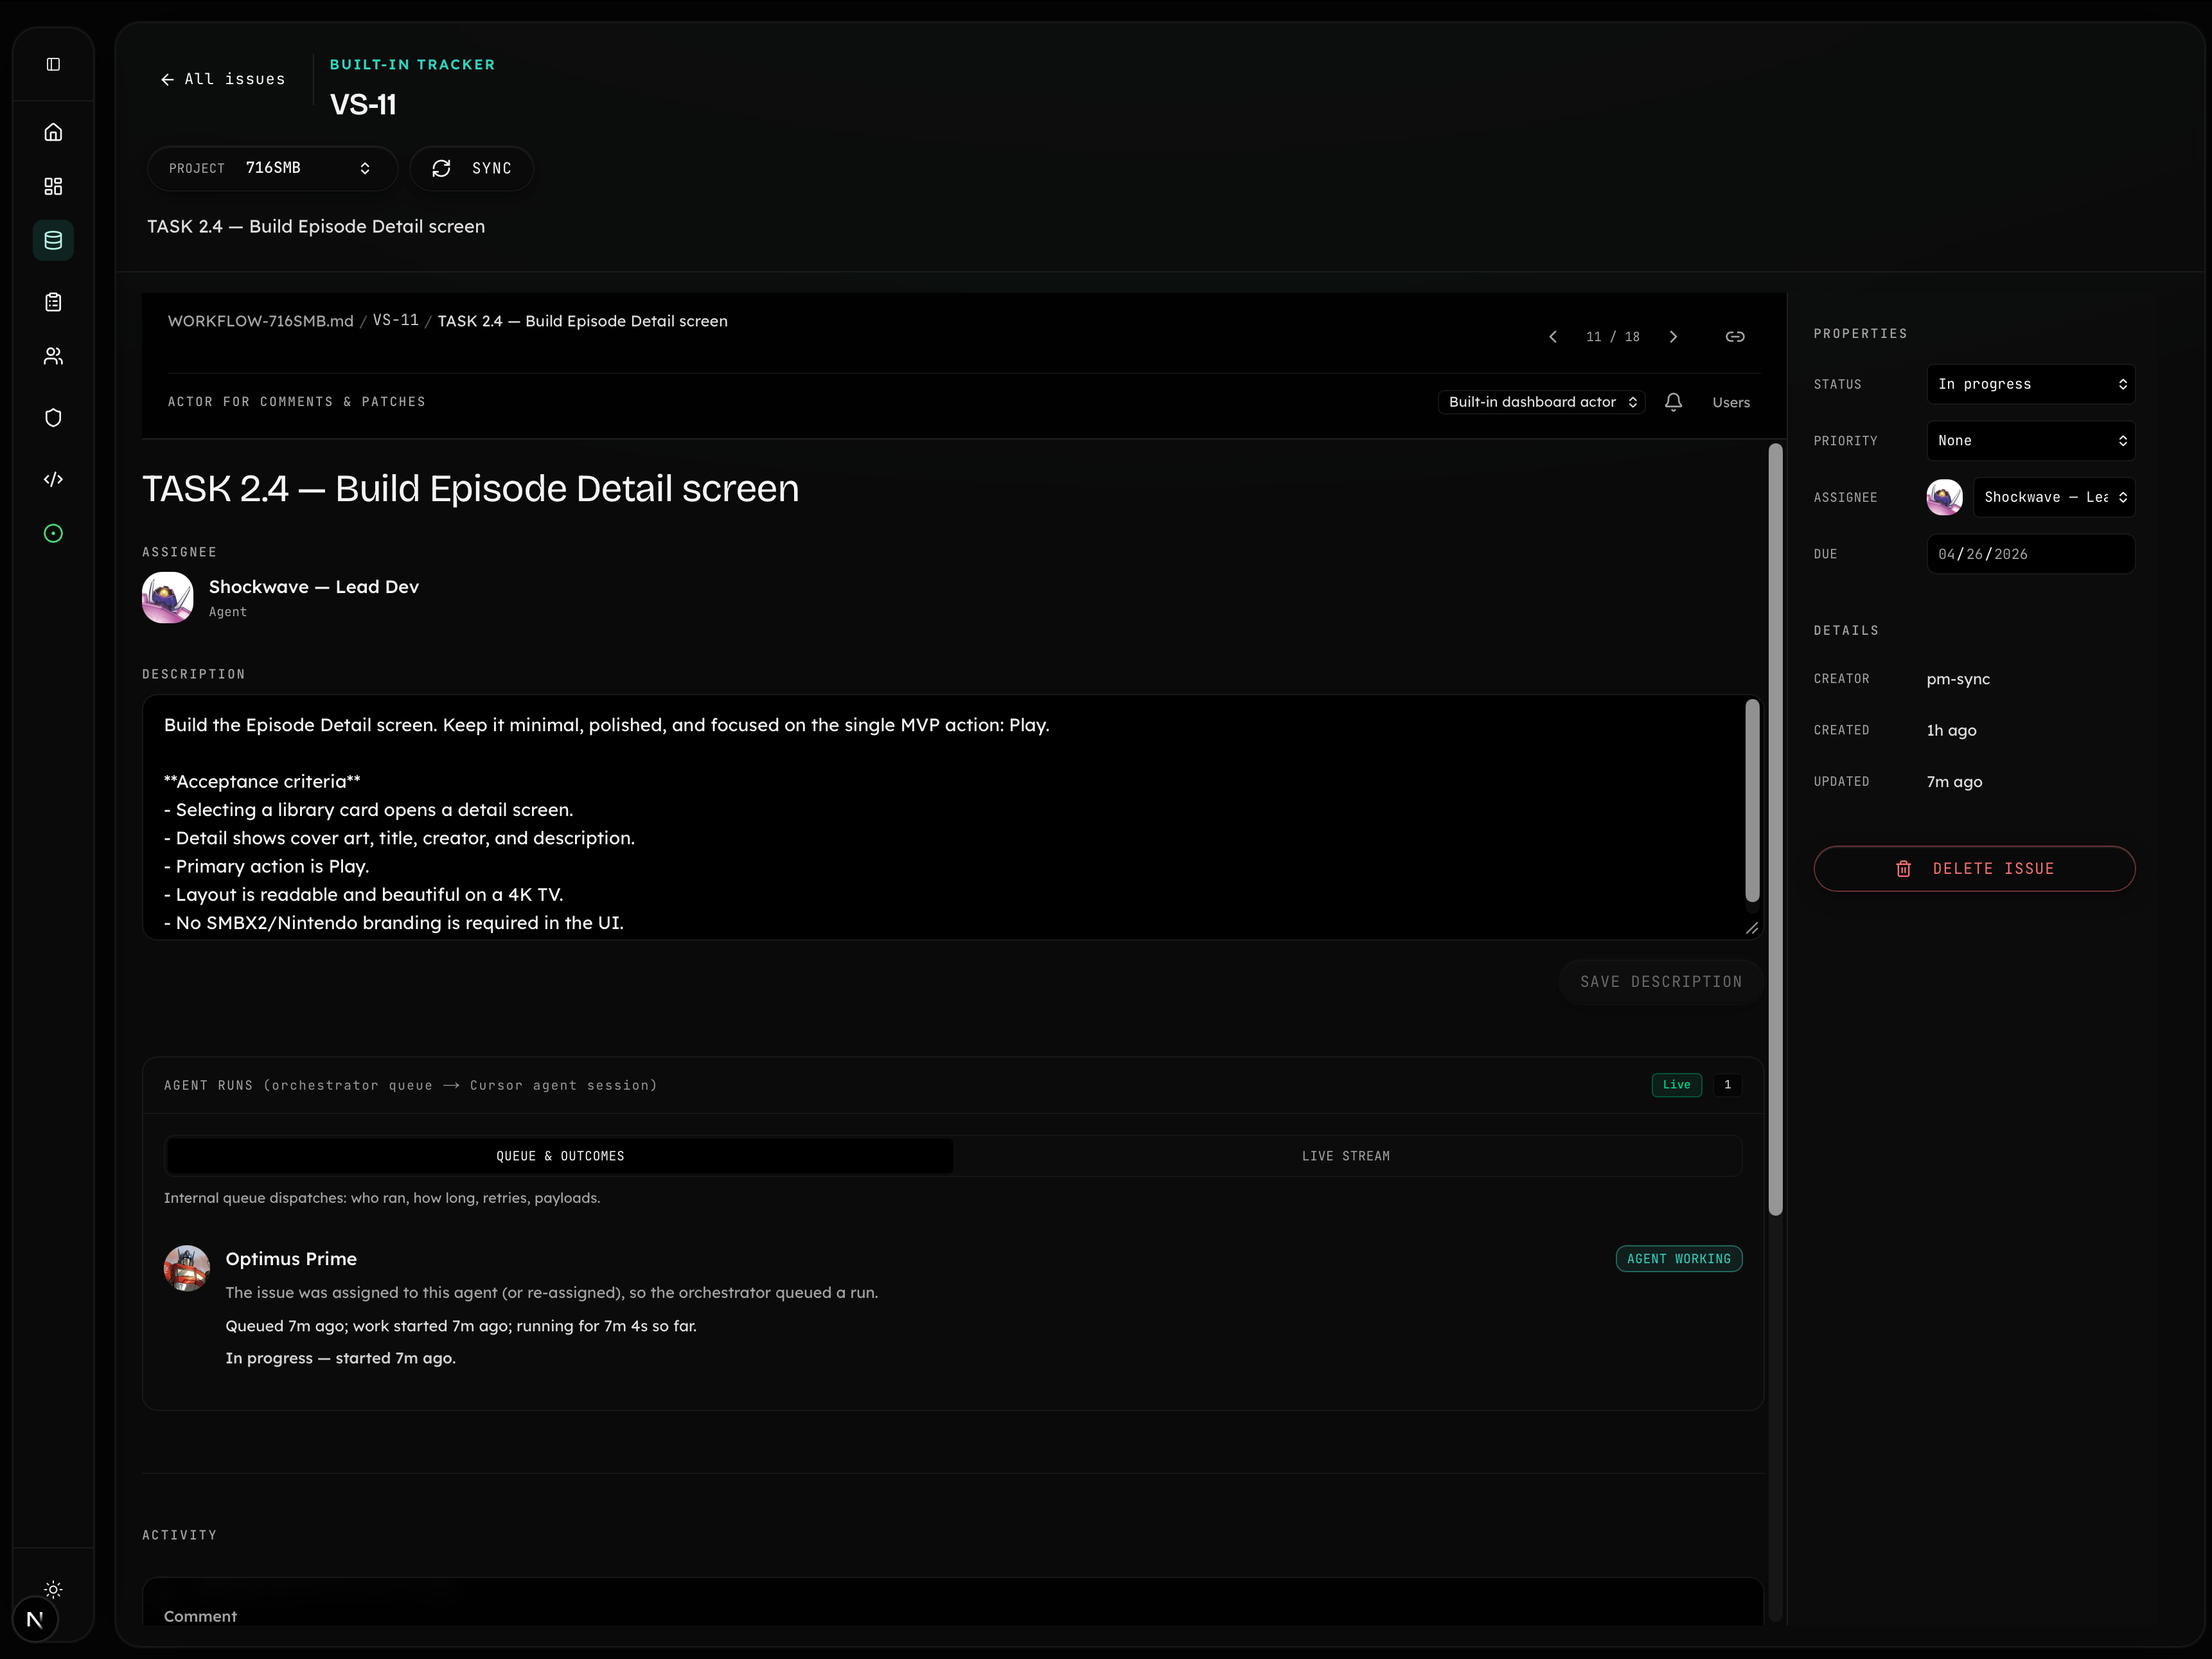Switch to Queue & Outcomes tab

(x=559, y=1156)
